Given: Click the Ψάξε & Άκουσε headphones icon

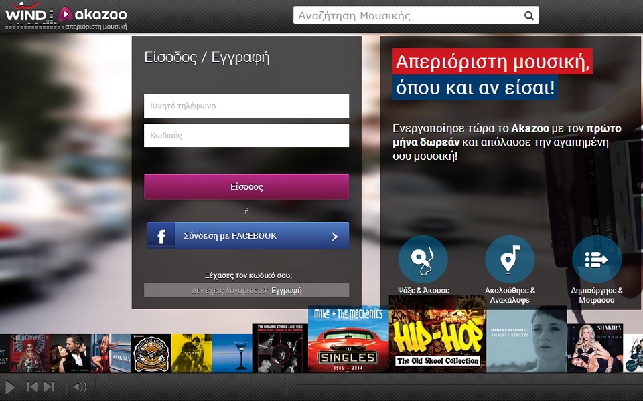Looking at the screenshot, I should click(x=423, y=259).
